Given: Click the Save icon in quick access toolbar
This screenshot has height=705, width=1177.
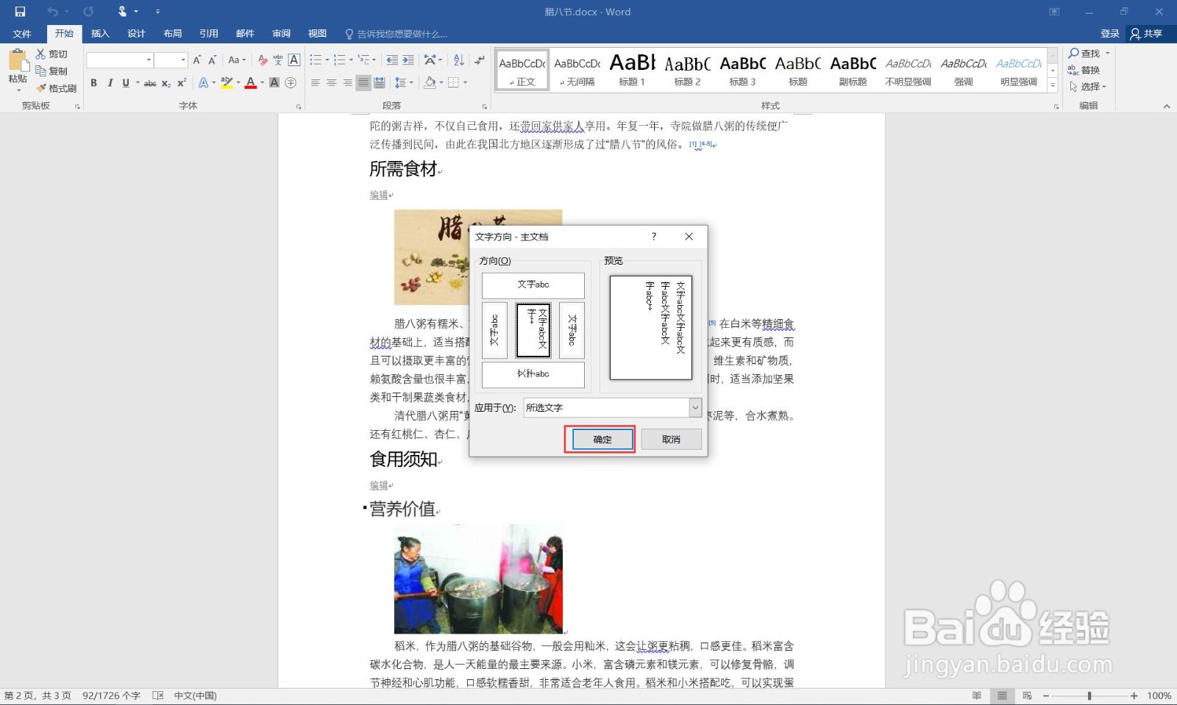Looking at the screenshot, I should coord(20,12).
